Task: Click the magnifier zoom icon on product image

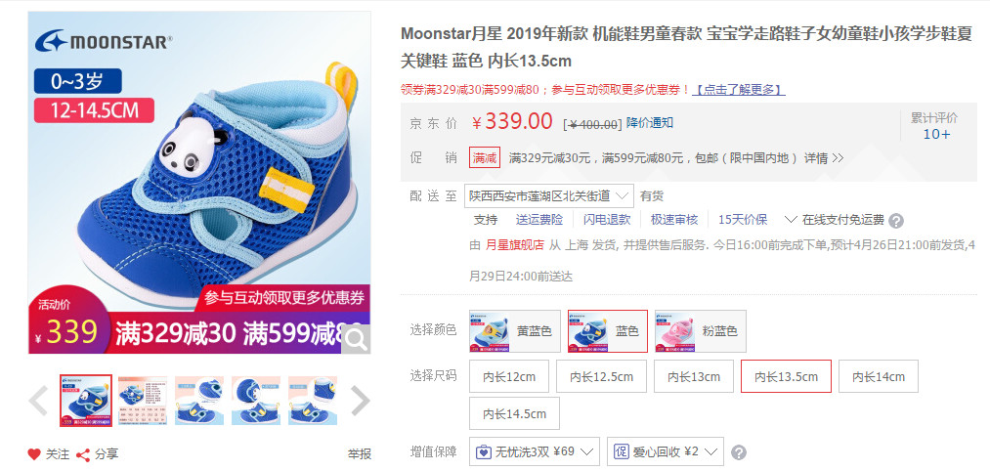Action: (x=356, y=340)
